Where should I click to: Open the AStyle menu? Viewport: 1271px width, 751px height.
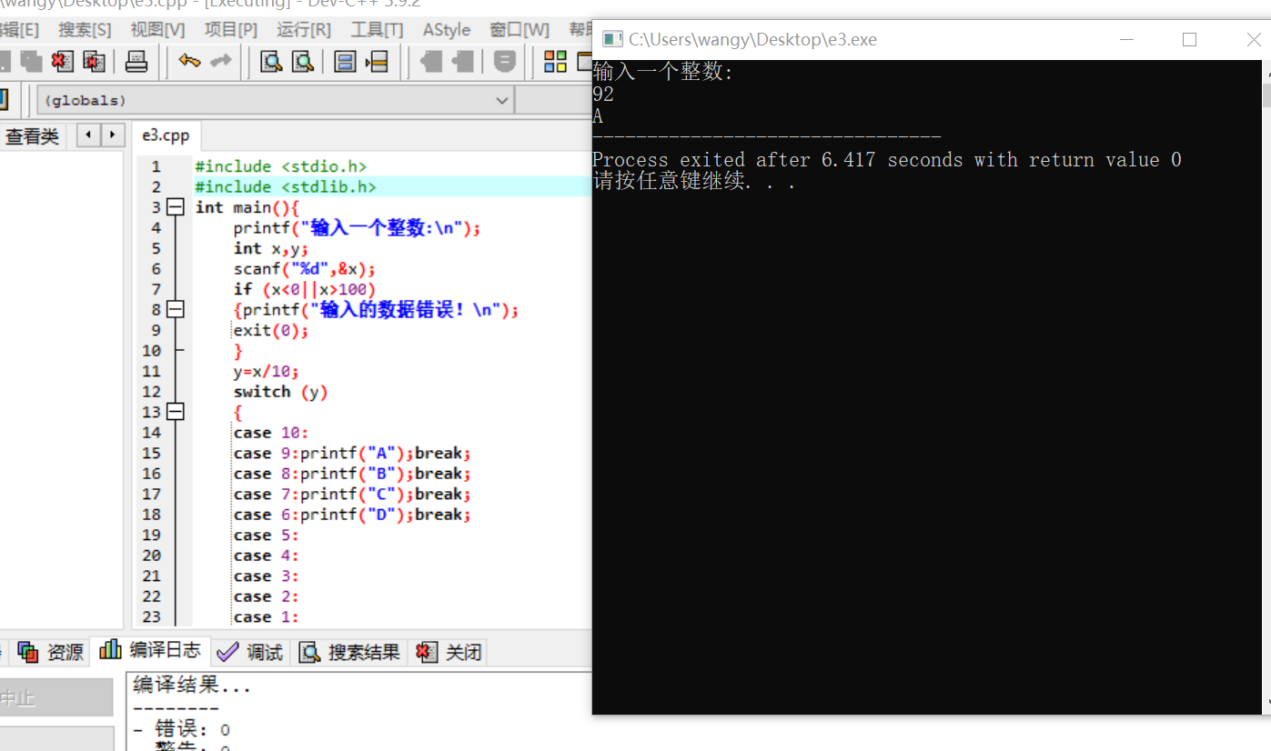pyautogui.click(x=447, y=30)
